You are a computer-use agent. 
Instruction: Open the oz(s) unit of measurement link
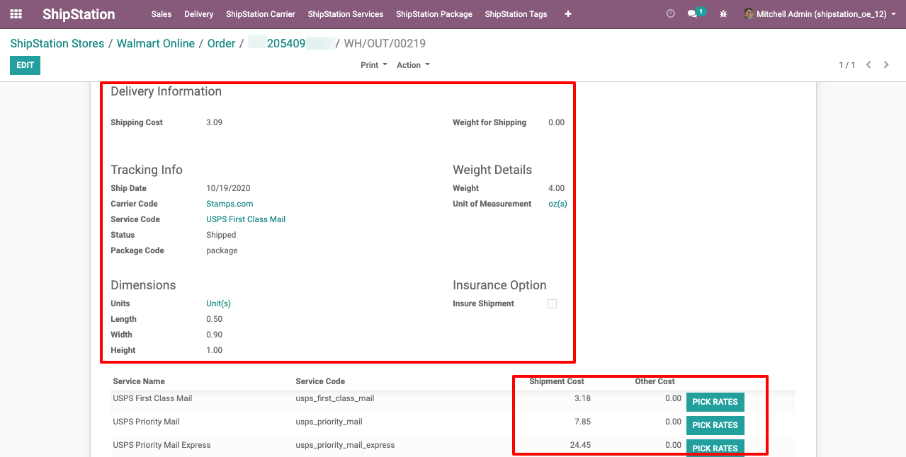point(557,204)
